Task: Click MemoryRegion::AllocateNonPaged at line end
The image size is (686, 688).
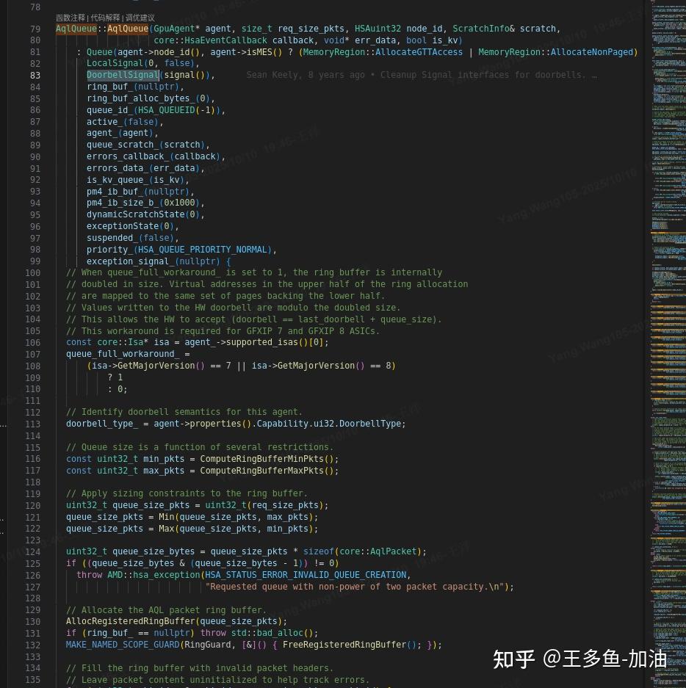Action: (x=555, y=52)
